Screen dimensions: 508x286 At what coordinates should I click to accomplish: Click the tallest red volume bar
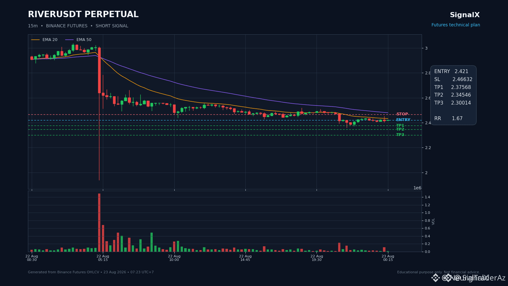(99, 222)
